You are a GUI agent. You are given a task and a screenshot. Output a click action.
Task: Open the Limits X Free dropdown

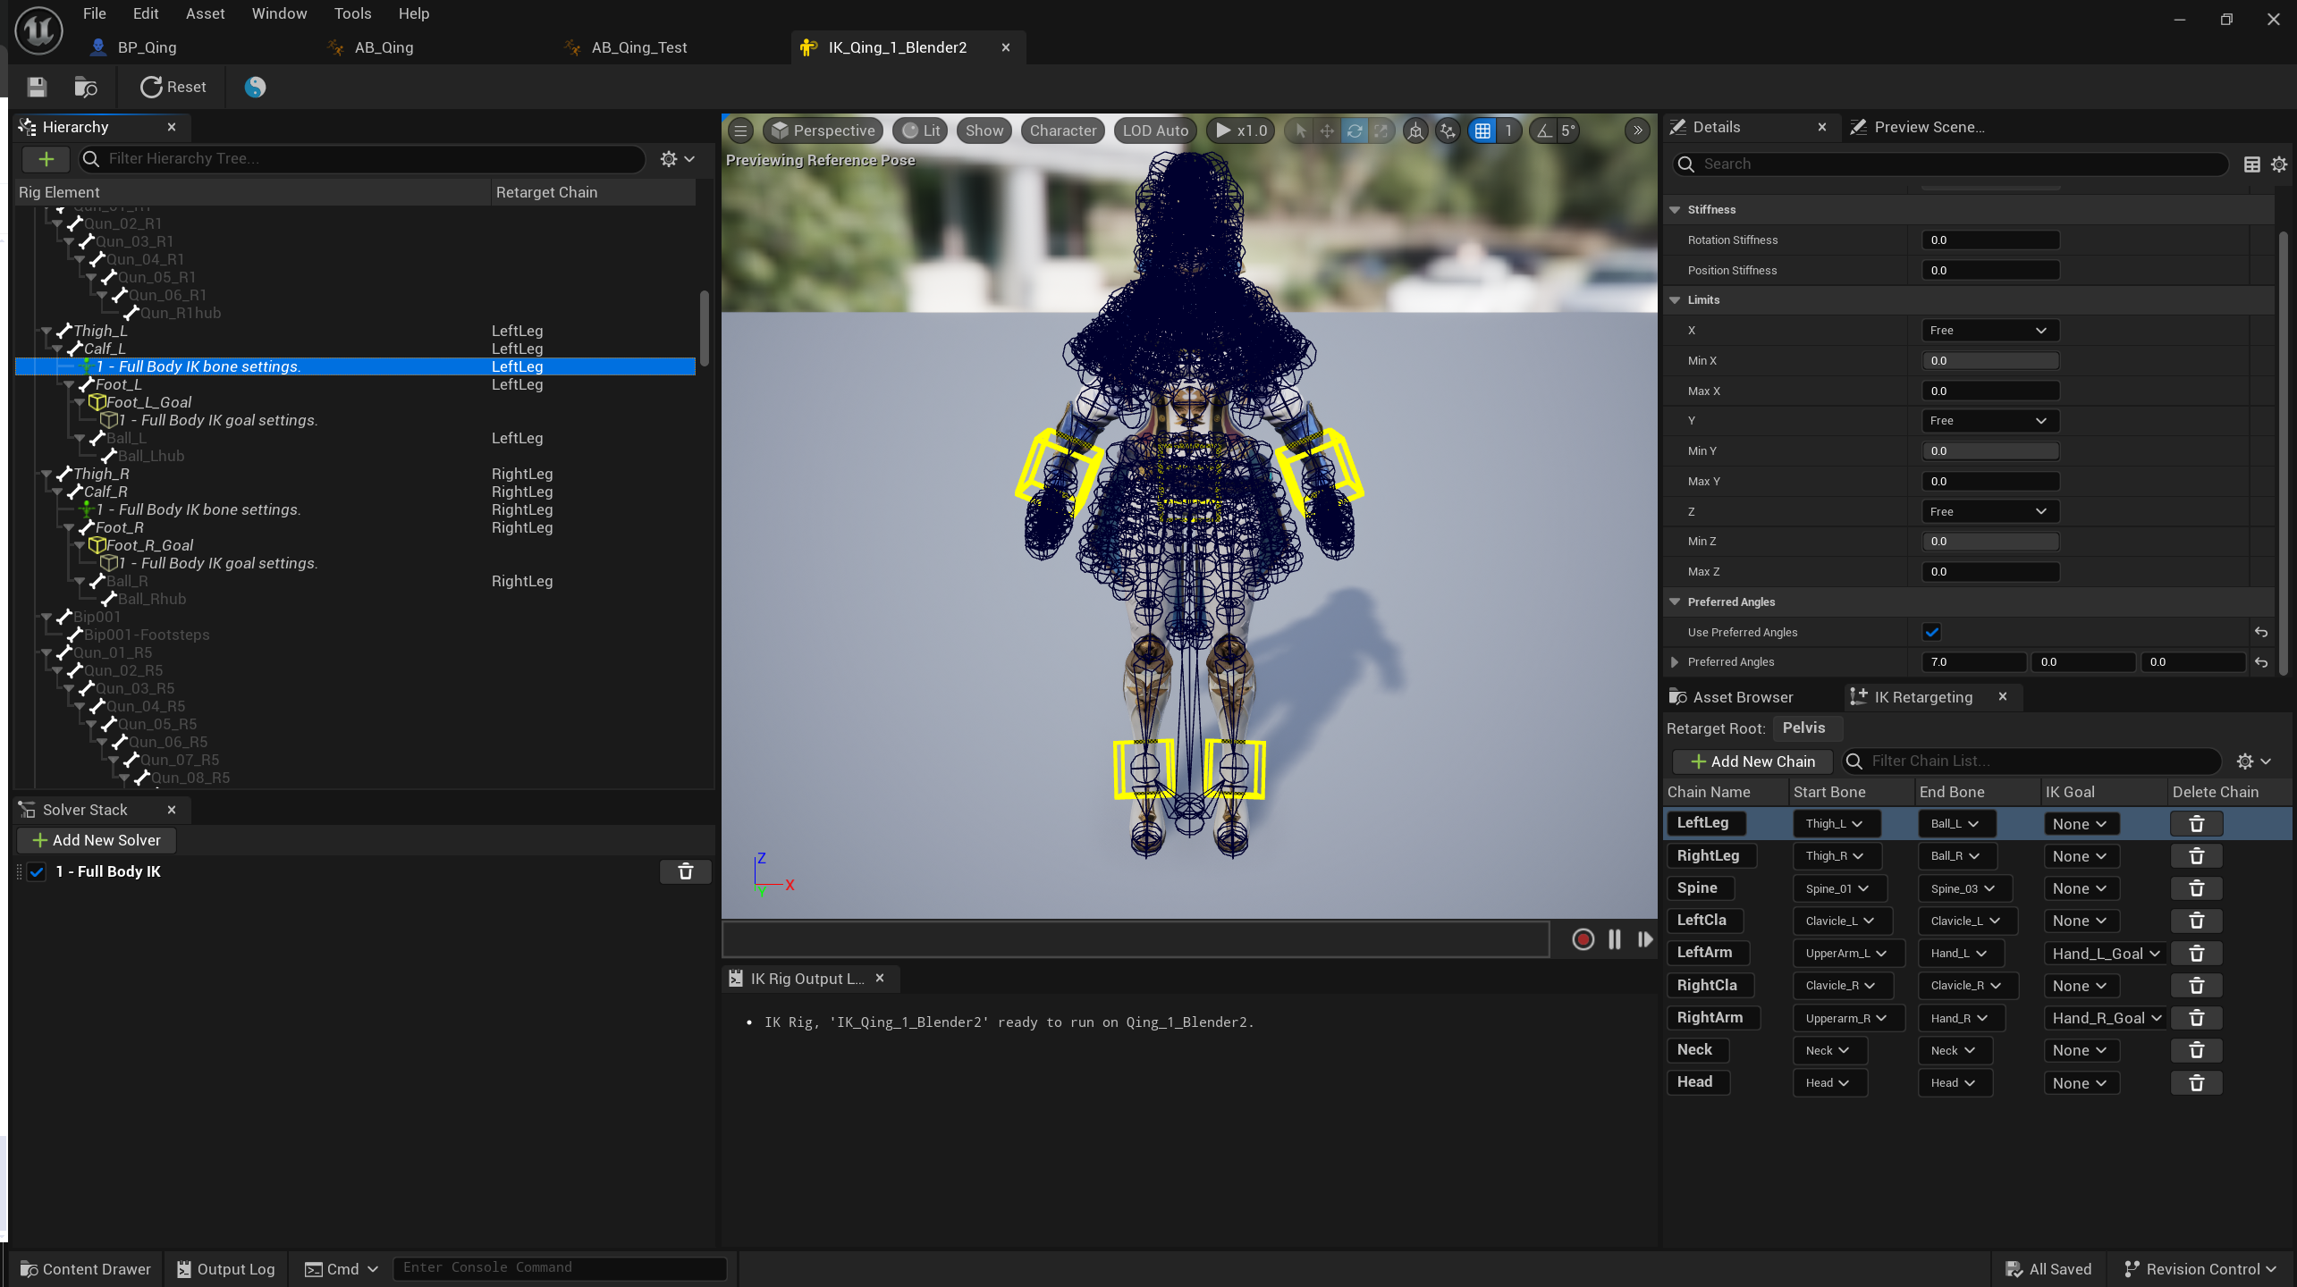[1989, 331]
